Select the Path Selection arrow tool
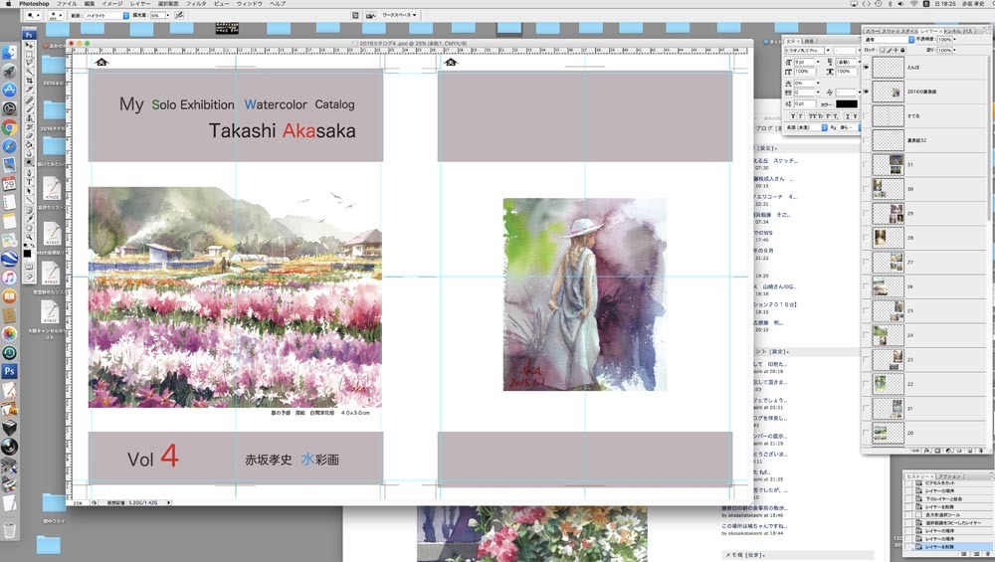The width and height of the screenshot is (995, 562). point(29,190)
